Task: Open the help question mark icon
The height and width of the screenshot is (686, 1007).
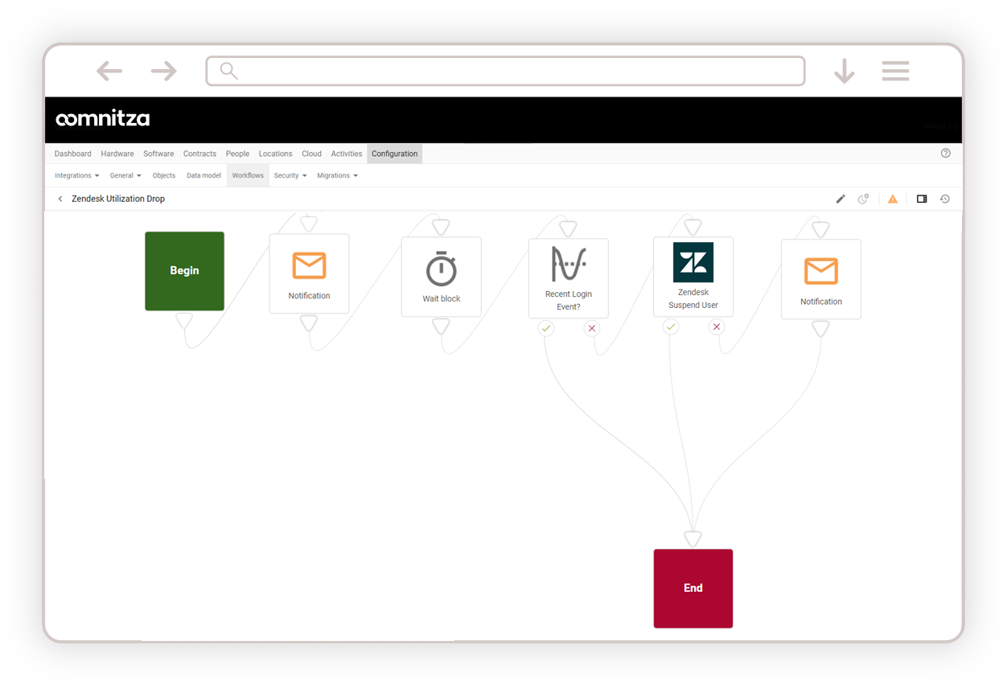Action: pos(945,153)
